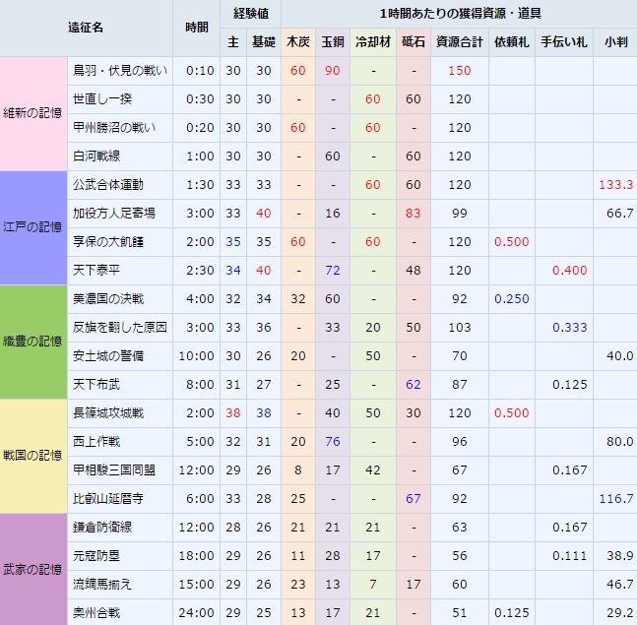Click the expedition name 甲相駿三国同盟
Image resolution: width=637 pixels, height=625 pixels.
(114, 469)
